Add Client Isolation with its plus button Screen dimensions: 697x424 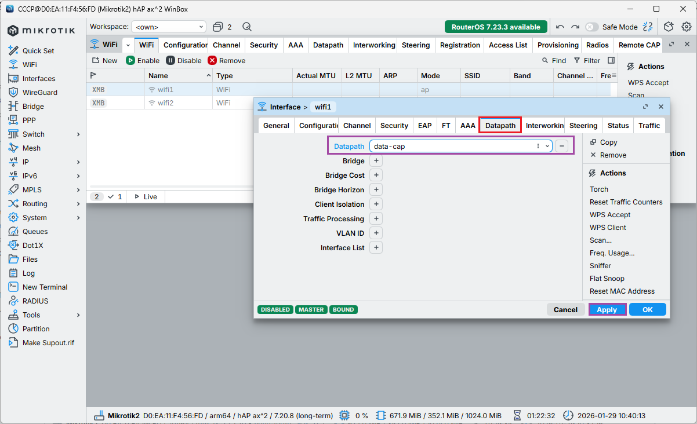pos(376,204)
